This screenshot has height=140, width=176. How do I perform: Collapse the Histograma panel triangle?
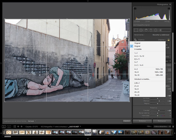(x=170, y=4)
